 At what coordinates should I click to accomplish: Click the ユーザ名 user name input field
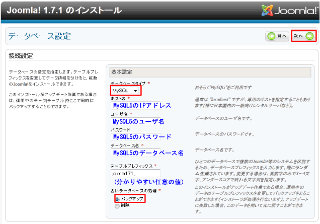pos(135,121)
